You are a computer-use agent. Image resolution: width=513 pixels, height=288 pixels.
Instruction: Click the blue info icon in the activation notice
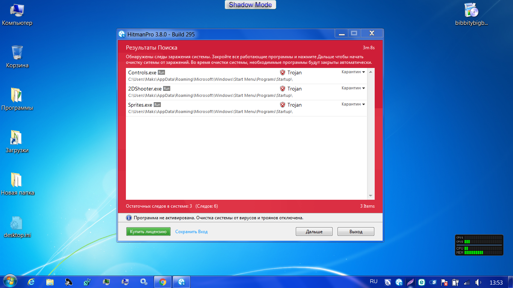pos(129,218)
